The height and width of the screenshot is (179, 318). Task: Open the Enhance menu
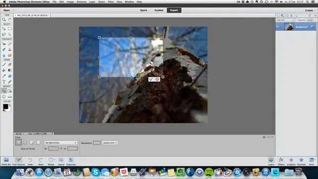pos(81,2)
